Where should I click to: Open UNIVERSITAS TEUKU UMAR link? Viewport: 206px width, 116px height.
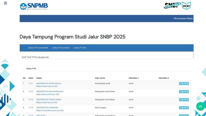49,100
